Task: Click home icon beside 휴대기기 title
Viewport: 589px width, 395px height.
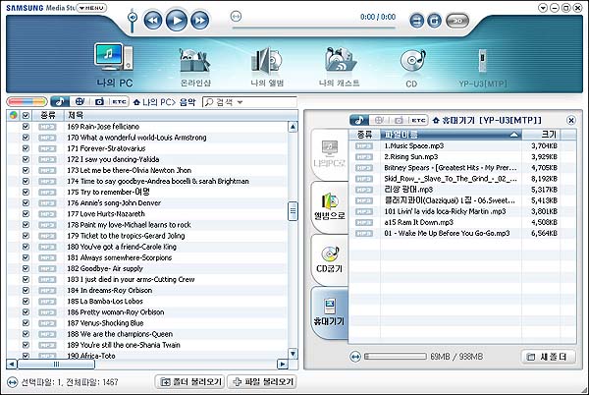Action: pos(436,120)
